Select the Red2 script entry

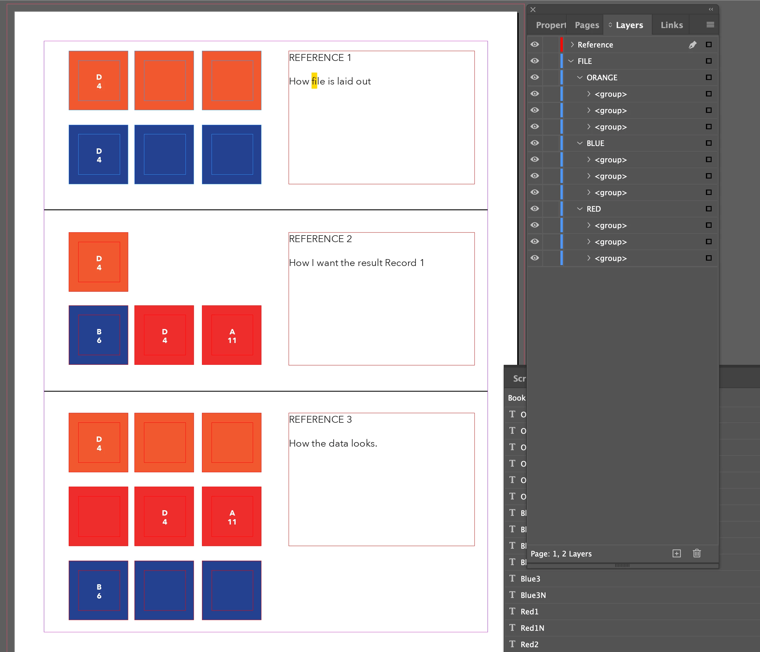pos(529,644)
